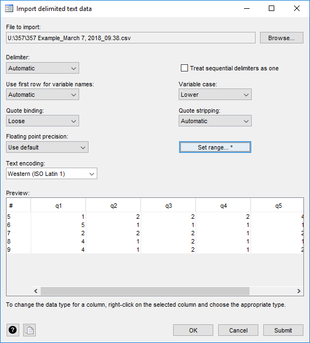The height and width of the screenshot is (343, 310).
Task: Click the Browse... button
Action: [x=281, y=38]
